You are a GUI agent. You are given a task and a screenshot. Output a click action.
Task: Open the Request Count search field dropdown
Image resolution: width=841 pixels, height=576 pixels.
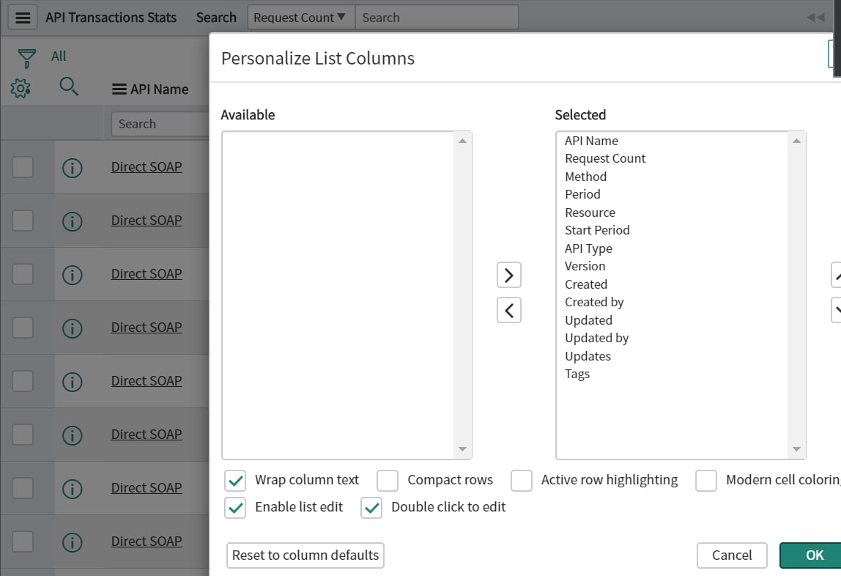[301, 18]
